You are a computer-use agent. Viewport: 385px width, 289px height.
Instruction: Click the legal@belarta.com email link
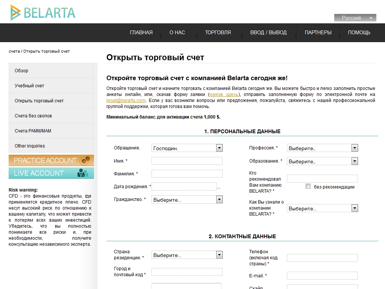click(126, 100)
